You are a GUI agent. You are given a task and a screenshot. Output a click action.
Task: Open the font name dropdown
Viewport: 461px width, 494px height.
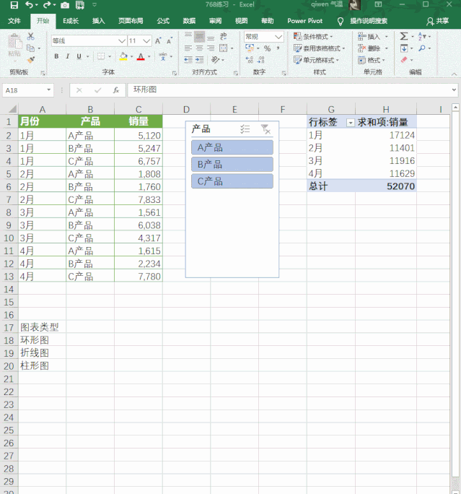[122, 41]
